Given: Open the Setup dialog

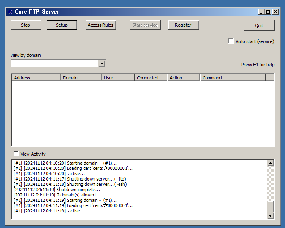Looking at the screenshot, I should tap(62, 25).
